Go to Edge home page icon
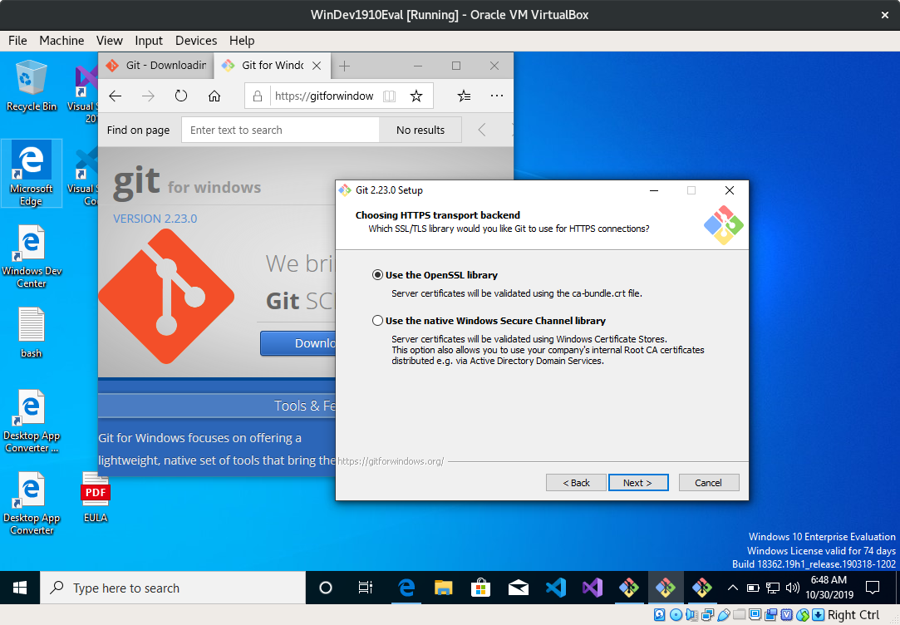This screenshot has height=625, width=900. coord(214,96)
